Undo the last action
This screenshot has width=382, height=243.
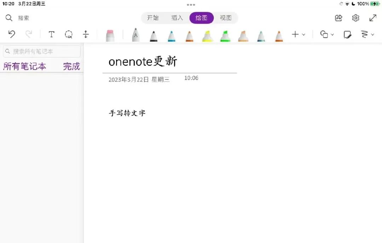(11, 34)
